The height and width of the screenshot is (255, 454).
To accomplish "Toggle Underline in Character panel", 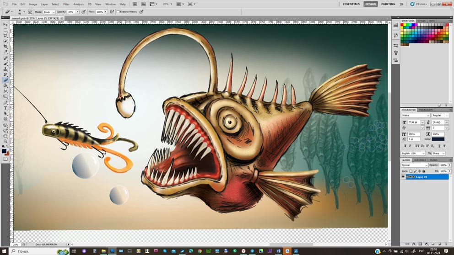I will click(439, 146).
